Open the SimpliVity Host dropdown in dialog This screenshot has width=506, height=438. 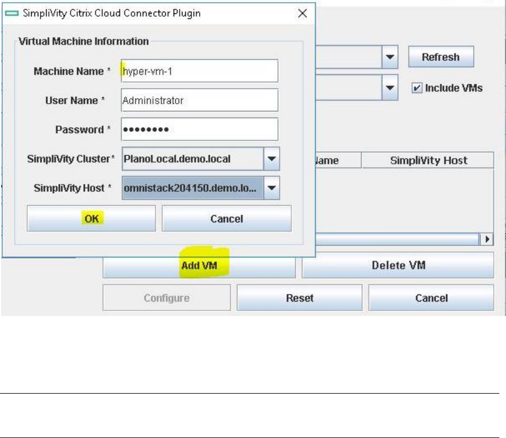tap(271, 188)
